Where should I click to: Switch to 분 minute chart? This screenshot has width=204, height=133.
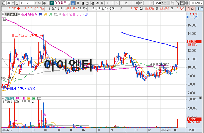[x=93, y=3]
